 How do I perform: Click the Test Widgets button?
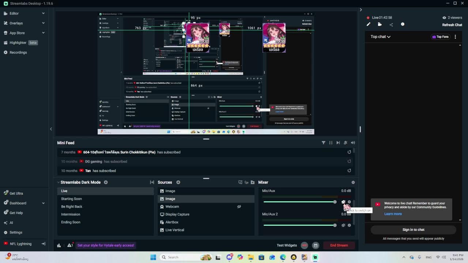pos(287,245)
